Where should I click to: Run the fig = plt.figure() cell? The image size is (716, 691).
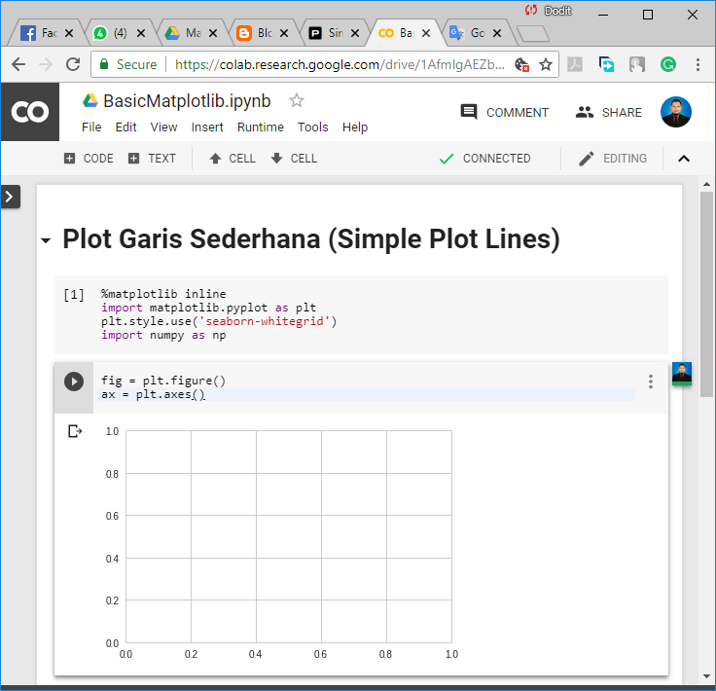pyautogui.click(x=74, y=382)
